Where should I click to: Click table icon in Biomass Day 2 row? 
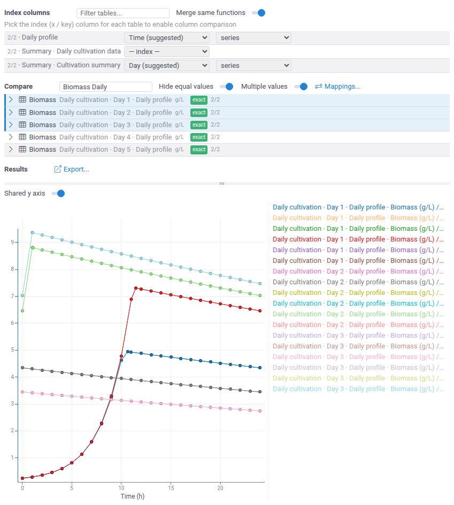(22, 112)
